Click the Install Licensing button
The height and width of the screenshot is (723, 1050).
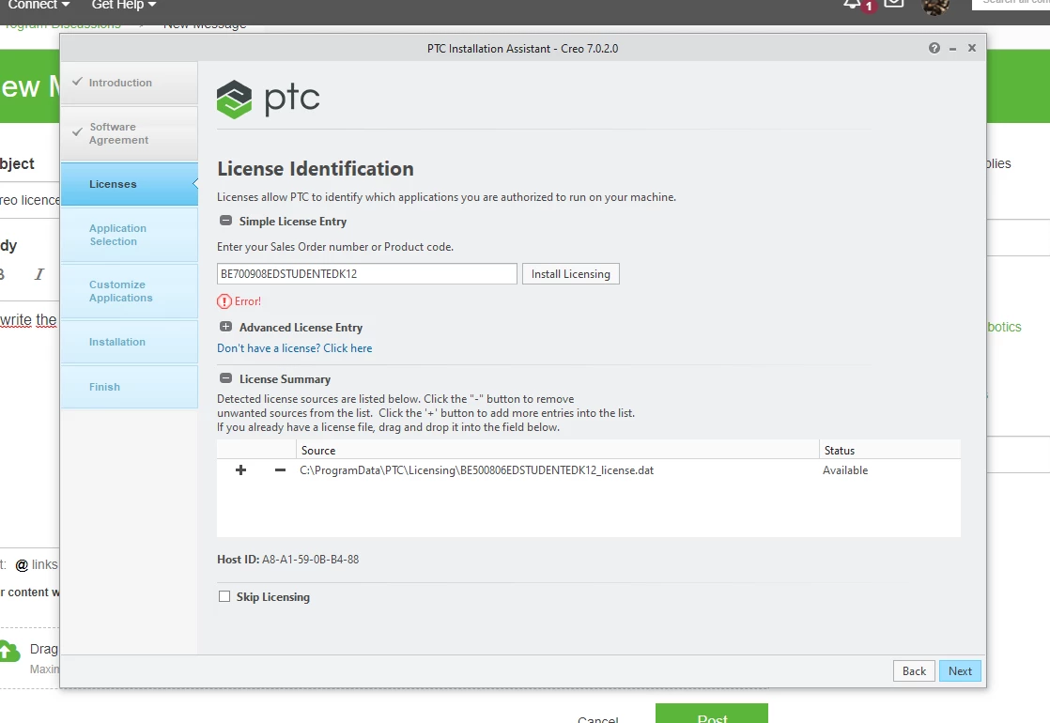(x=570, y=274)
